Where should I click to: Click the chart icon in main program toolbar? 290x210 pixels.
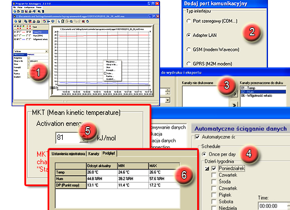[x=26, y=11]
